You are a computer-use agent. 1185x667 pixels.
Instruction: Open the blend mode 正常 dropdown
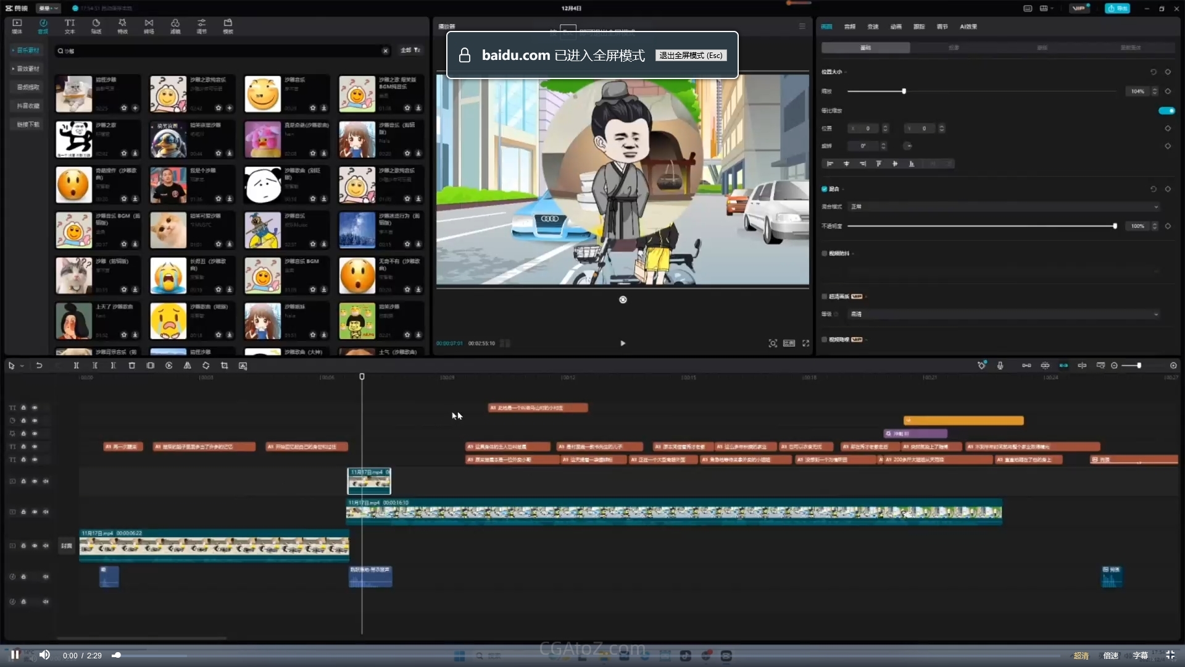(1004, 207)
